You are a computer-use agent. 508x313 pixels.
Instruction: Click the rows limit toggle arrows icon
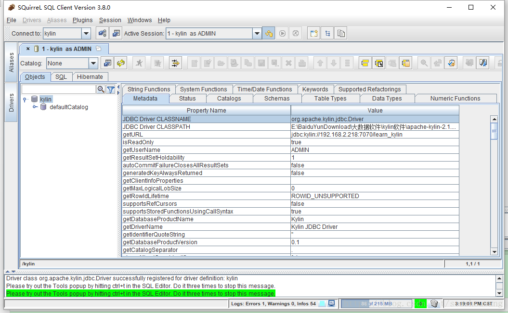[x=176, y=63]
